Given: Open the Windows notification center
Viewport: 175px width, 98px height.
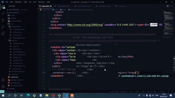Looking at the screenshot, I should point(171,96).
